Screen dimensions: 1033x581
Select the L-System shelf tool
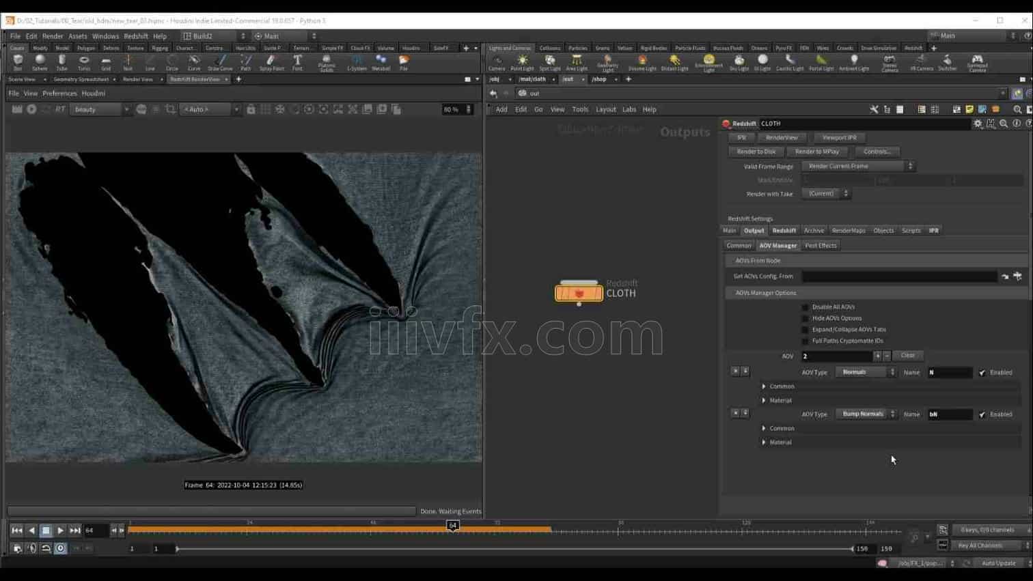357,63
